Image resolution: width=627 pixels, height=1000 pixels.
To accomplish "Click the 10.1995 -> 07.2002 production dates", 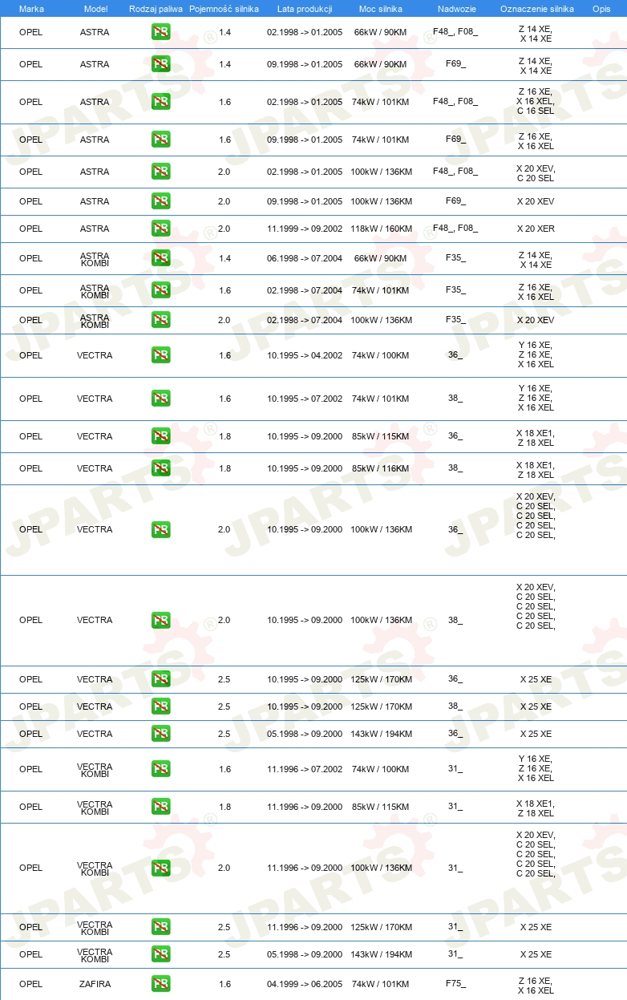I will coord(305,399).
